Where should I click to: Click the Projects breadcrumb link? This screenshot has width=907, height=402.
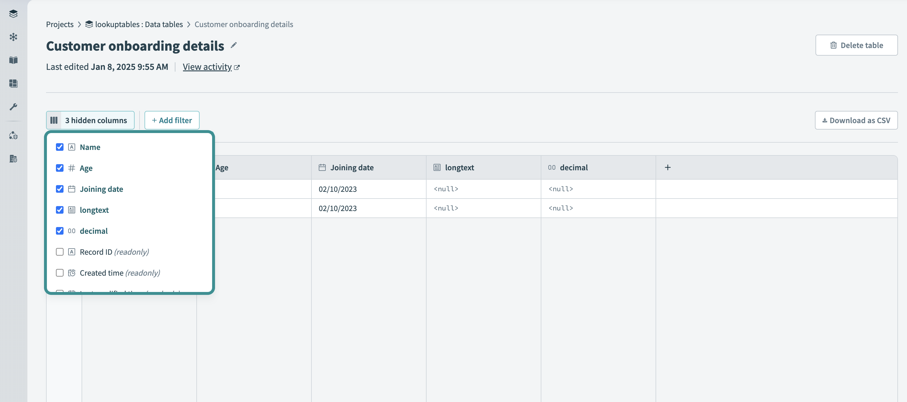click(60, 24)
